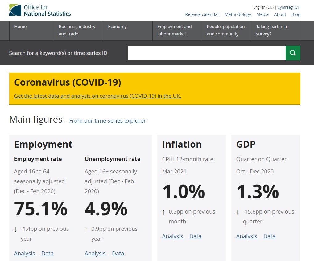Screen dimensions: 314x261
Task: Open the latest coronavirus data link
Action: [x=97, y=96]
